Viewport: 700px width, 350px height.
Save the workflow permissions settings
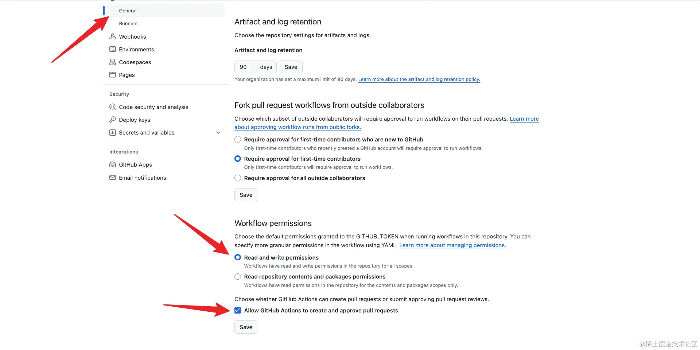point(246,327)
